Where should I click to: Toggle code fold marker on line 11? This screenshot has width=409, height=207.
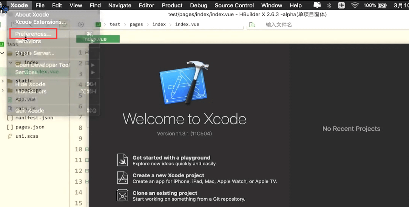86,160
